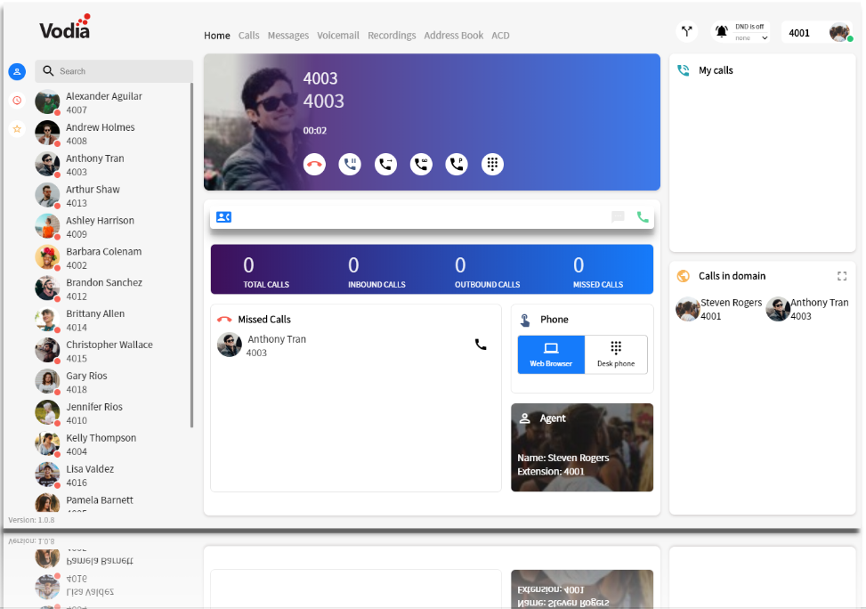The image size is (866, 609).
Task: Open the Address Book tab
Action: point(453,36)
